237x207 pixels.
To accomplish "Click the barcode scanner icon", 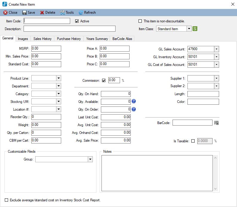I will coord(216,123).
